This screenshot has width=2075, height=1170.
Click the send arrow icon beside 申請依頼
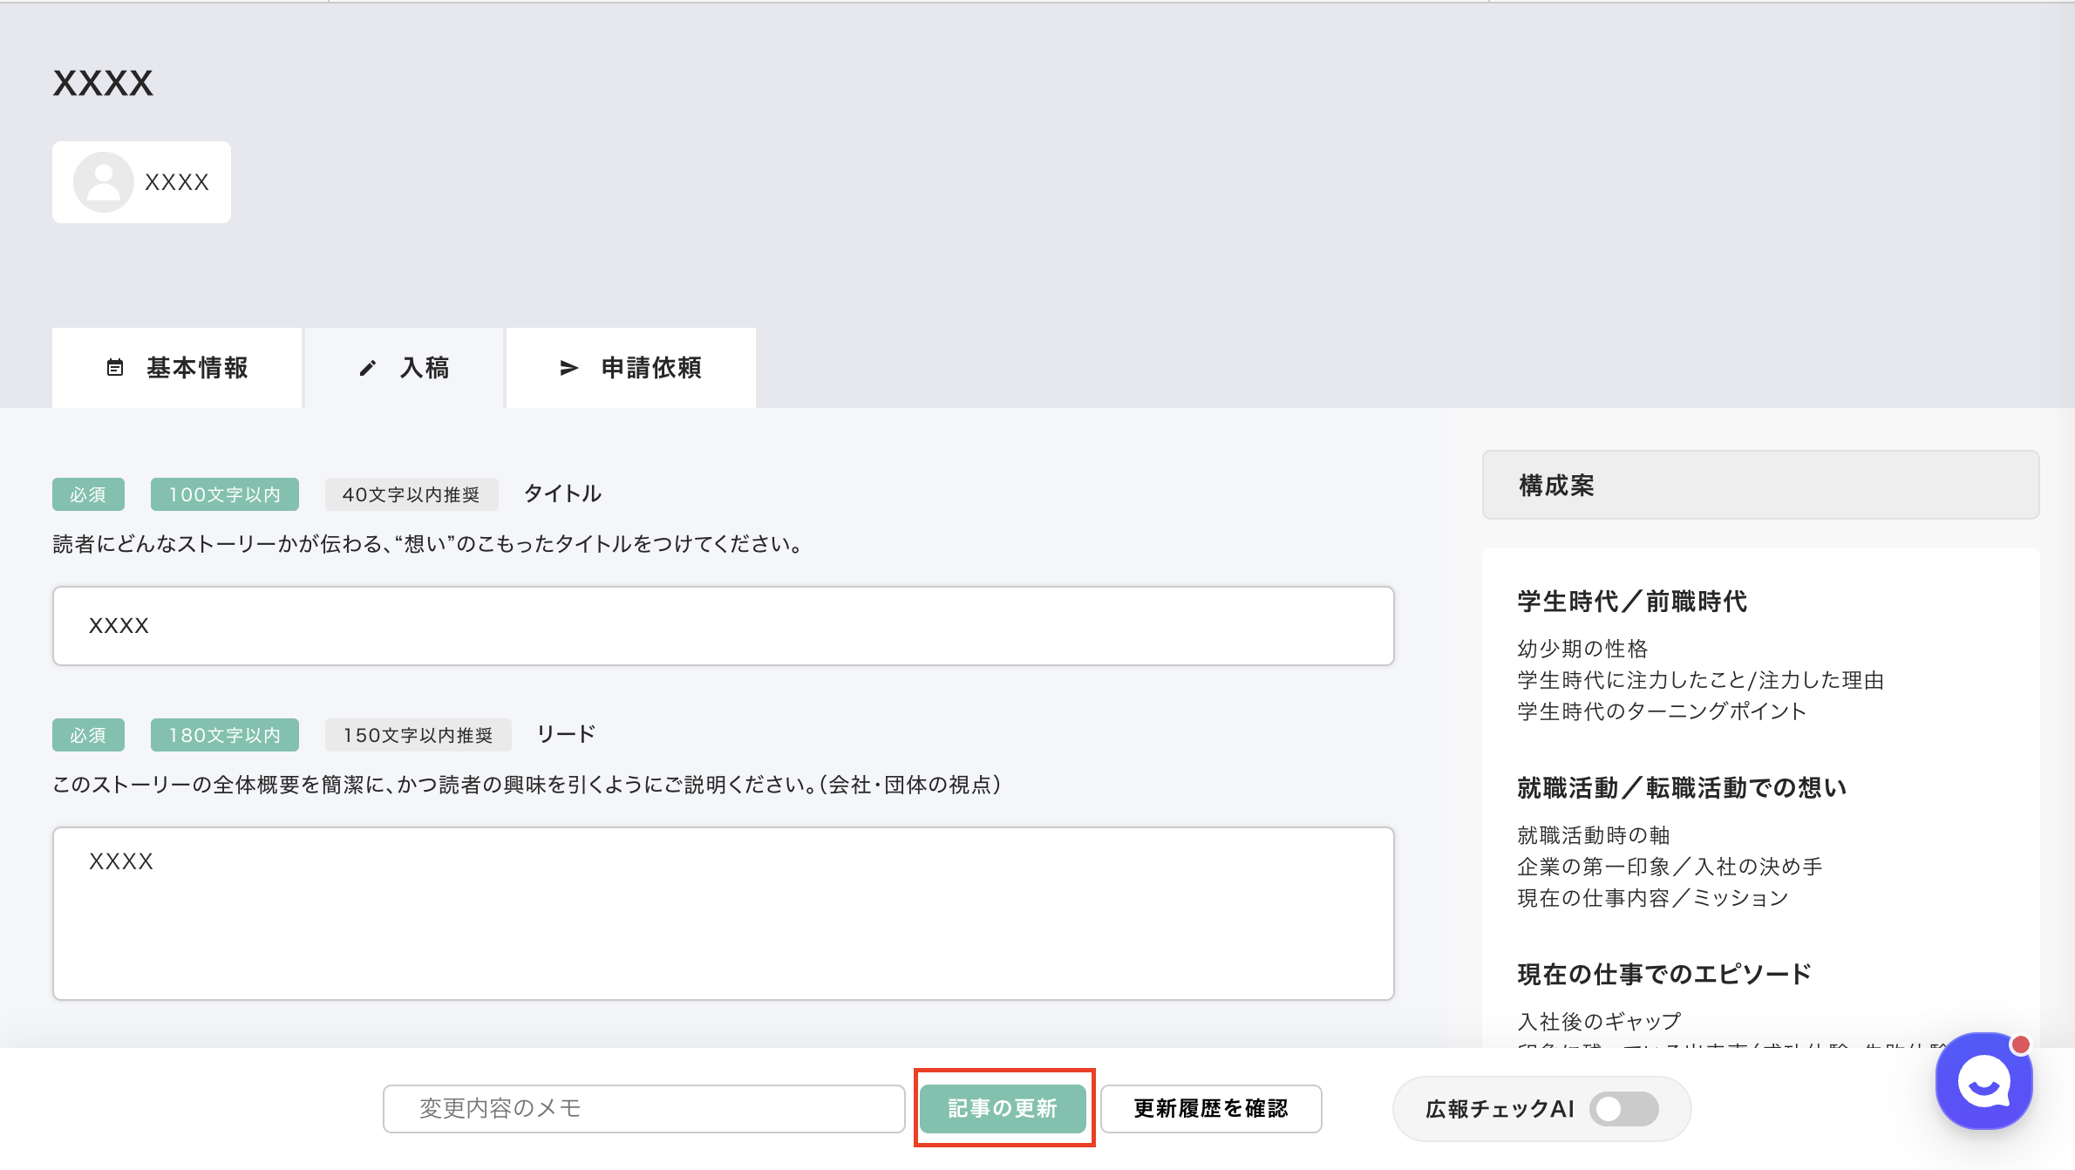[x=568, y=368]
